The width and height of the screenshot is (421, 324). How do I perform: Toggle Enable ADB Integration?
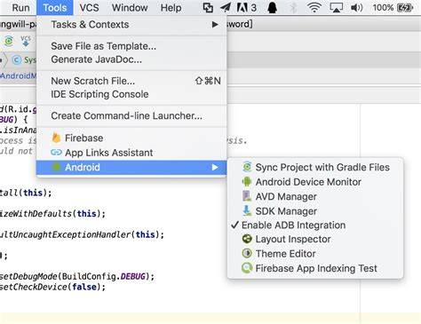click(x=315, y=225)
